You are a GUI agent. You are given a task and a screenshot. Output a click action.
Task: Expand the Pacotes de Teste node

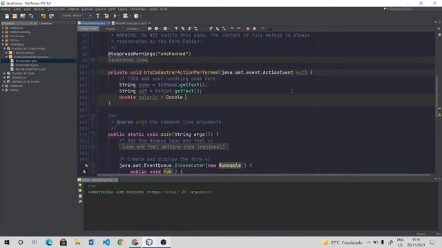click(x=5, y=73)
